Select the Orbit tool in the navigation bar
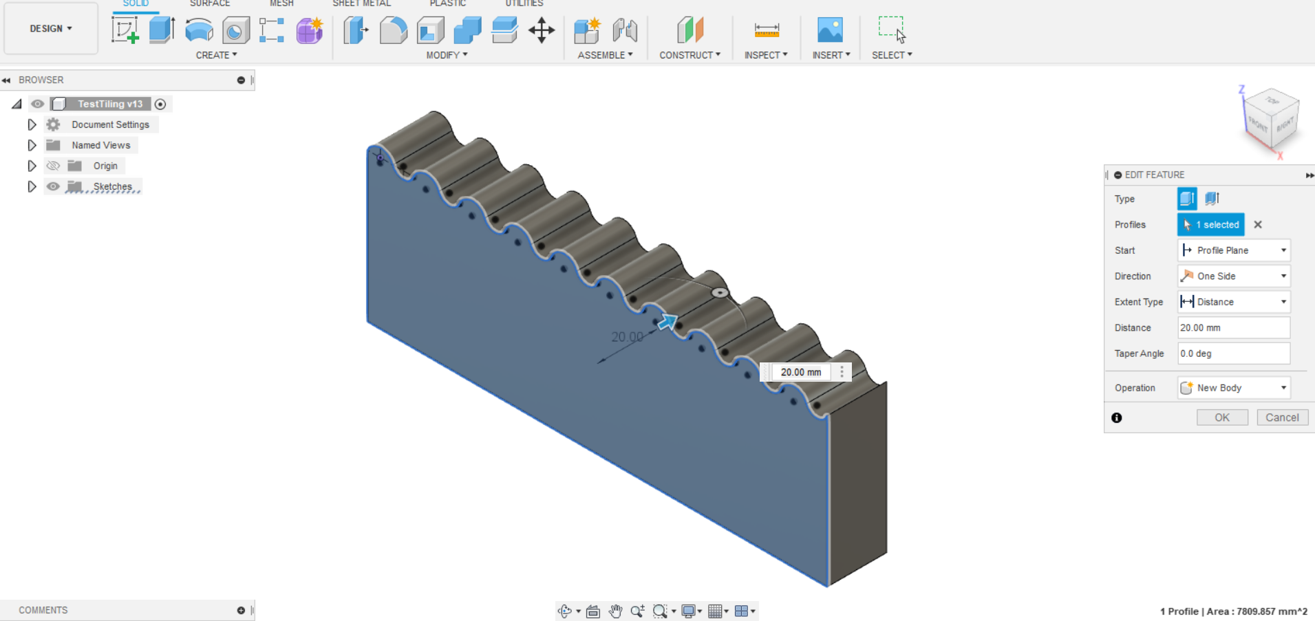 click(x=564, y=611)
